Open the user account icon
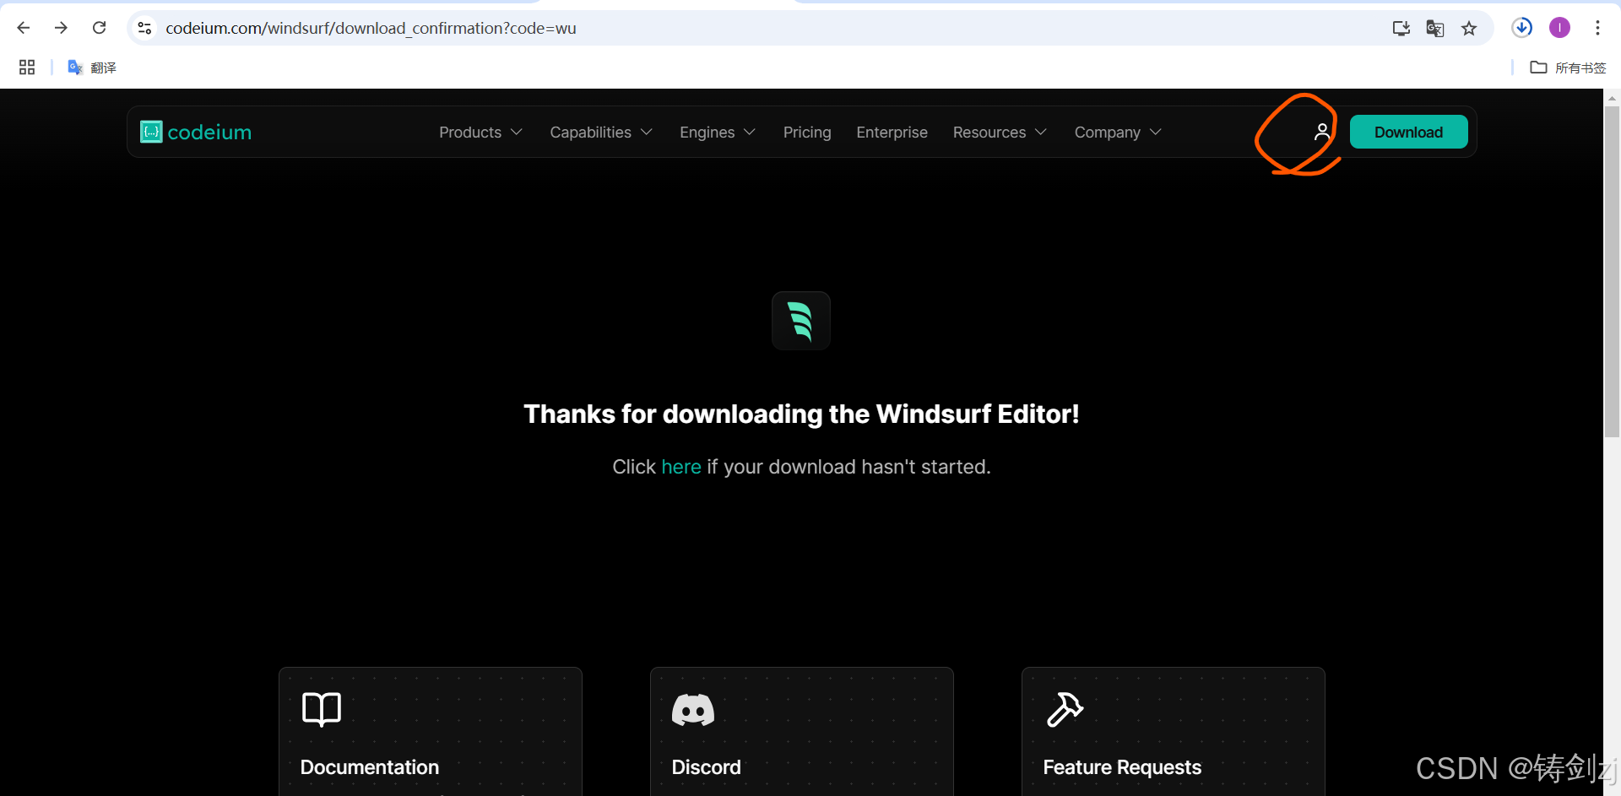The height and width of the screenshot is (796, 1621). pos(1322,132)
